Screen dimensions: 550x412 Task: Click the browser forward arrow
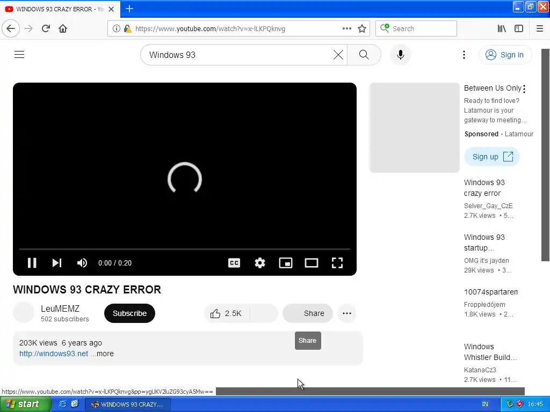28,28
